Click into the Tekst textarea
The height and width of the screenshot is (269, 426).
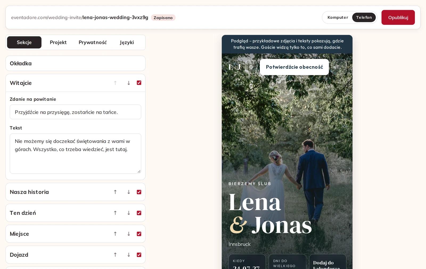(75, 154)
